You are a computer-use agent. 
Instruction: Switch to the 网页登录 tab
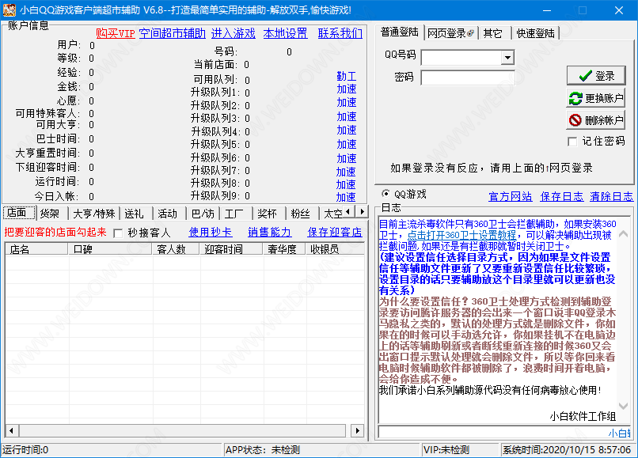click(450, 33)
